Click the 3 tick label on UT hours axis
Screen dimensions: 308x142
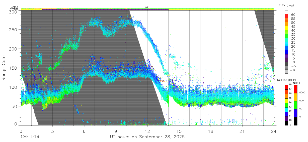(52, 131)
